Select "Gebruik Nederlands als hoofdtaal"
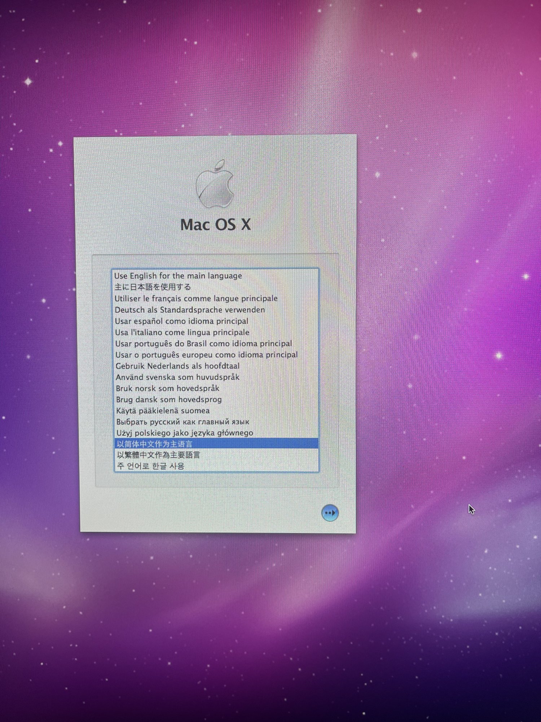 [x=216, y=366]
